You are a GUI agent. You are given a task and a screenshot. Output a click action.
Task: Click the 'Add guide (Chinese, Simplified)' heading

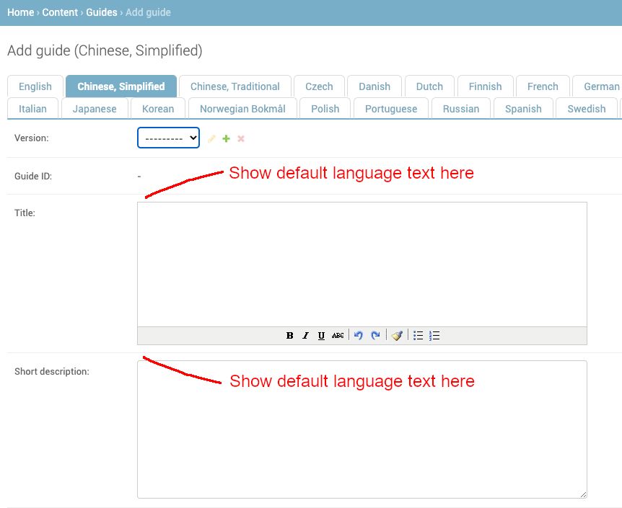pos(105,50)
